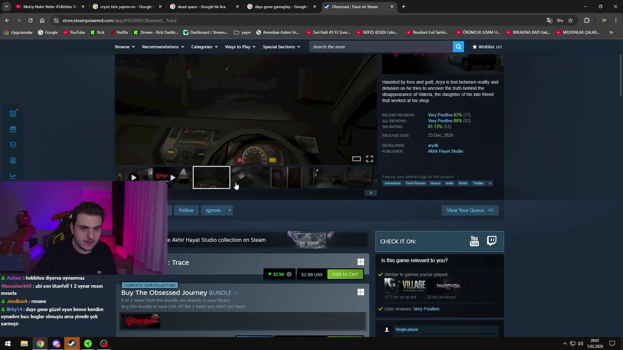
Task: Check the game on YouTube
Action: point(474,241)
